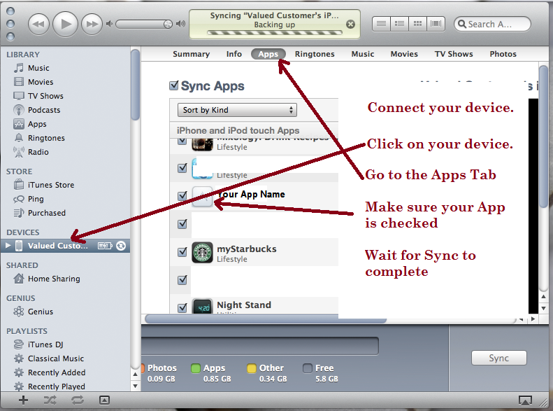Expand the Valued Customer device triangle
The image size is (553, 411).
(x=8, y=246)
